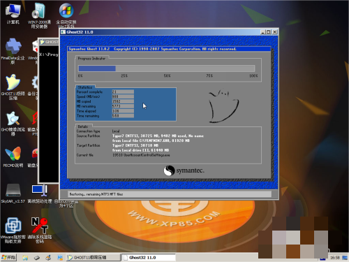Select the GHO image browser icon
Screen dimensions: 349x262
pyautogui.click(x=13, y=123)
